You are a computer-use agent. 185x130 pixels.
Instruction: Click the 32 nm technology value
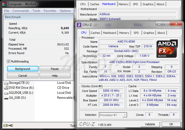(x=106, y=56)
